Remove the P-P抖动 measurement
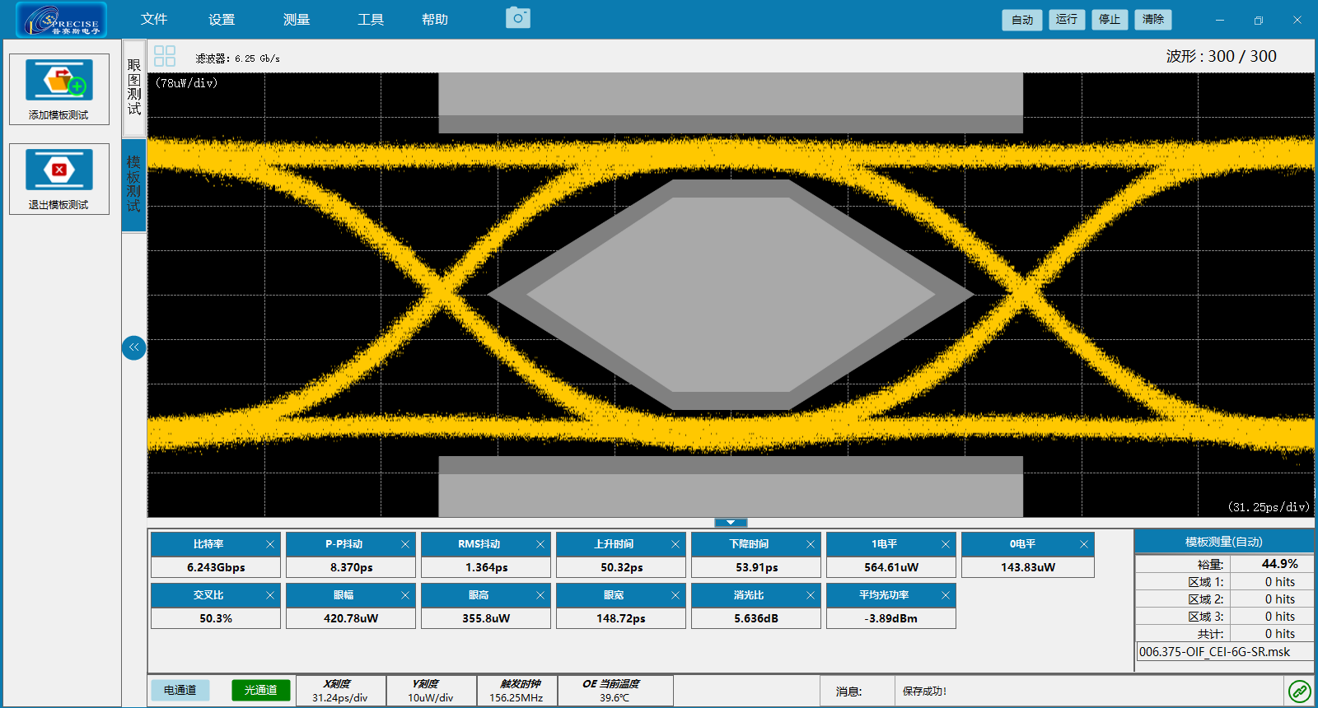The height and width of the screenshot is (708, 1318). coord(405,544)
